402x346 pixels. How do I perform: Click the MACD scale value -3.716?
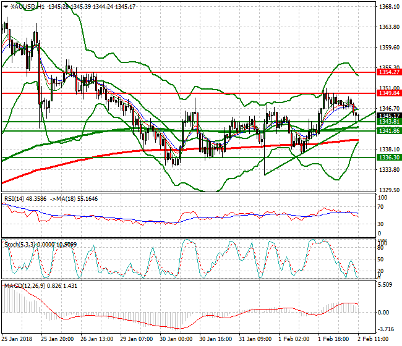point(385,329)
